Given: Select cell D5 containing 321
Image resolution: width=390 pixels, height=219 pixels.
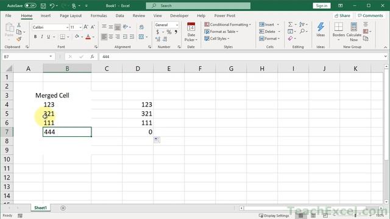Looking at the screenshot, I should (x=138, y=114).
